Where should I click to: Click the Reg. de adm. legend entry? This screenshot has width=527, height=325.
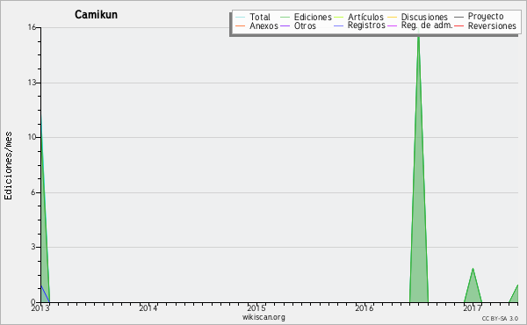tap(420, 25)
